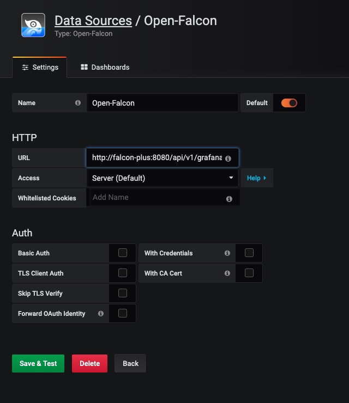349x403 pixels.
Task: Check the With CA Cert box
Action: 249,273
